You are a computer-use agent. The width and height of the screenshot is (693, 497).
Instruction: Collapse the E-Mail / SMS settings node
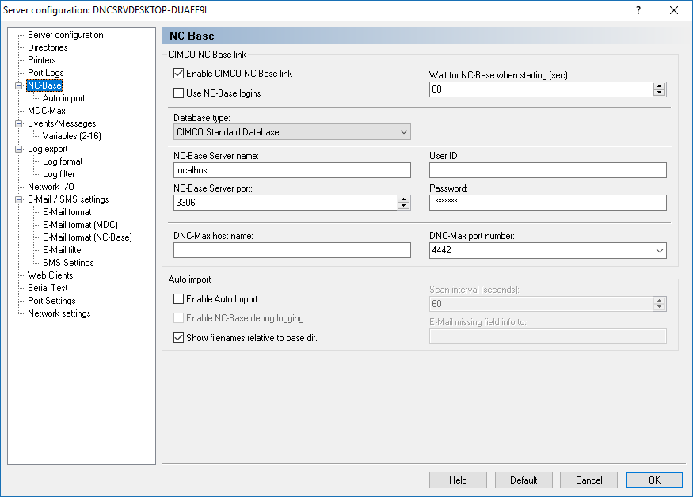18,199
